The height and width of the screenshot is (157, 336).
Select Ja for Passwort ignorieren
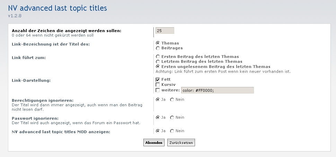158,118
